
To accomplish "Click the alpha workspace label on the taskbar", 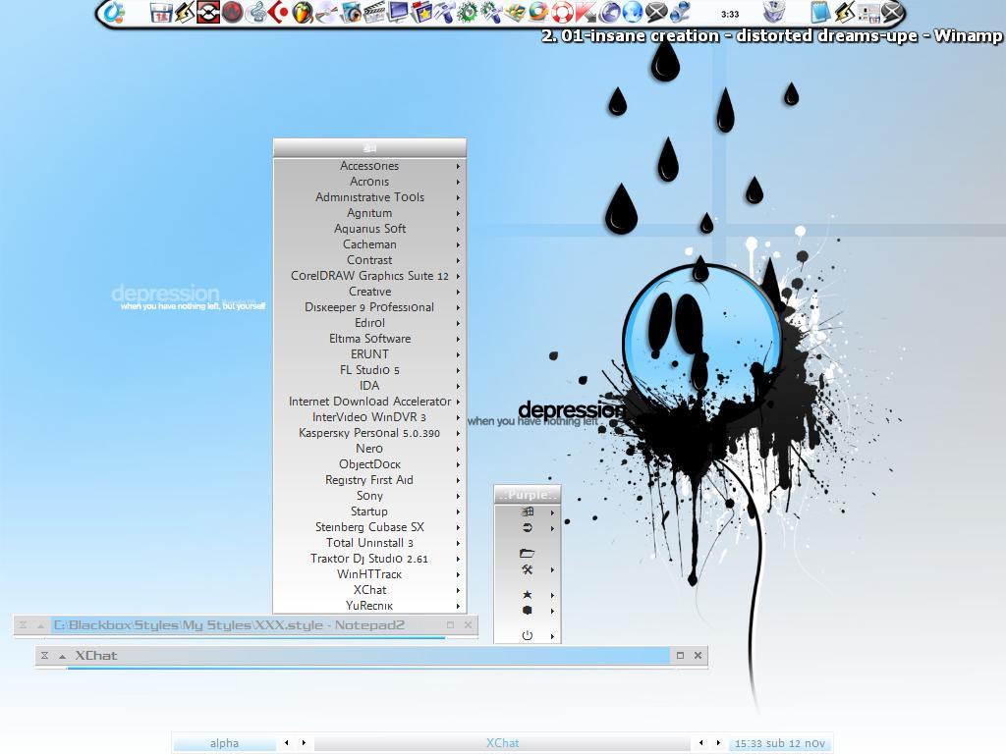I will point(224,743).
